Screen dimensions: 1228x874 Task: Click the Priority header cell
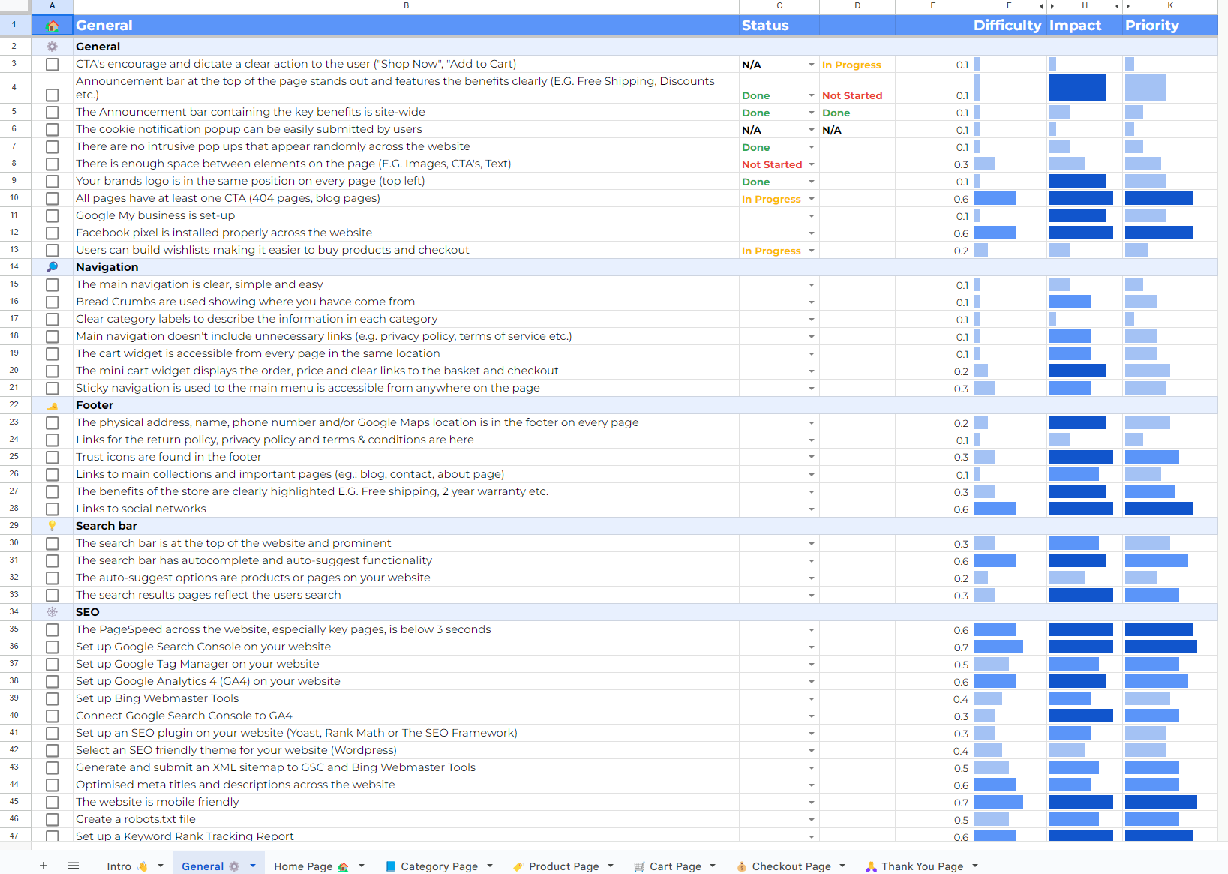click(x=1170, y=25)
